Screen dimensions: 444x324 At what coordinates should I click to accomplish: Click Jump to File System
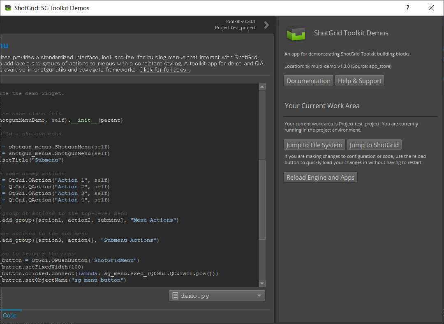(x=314, y=144)
